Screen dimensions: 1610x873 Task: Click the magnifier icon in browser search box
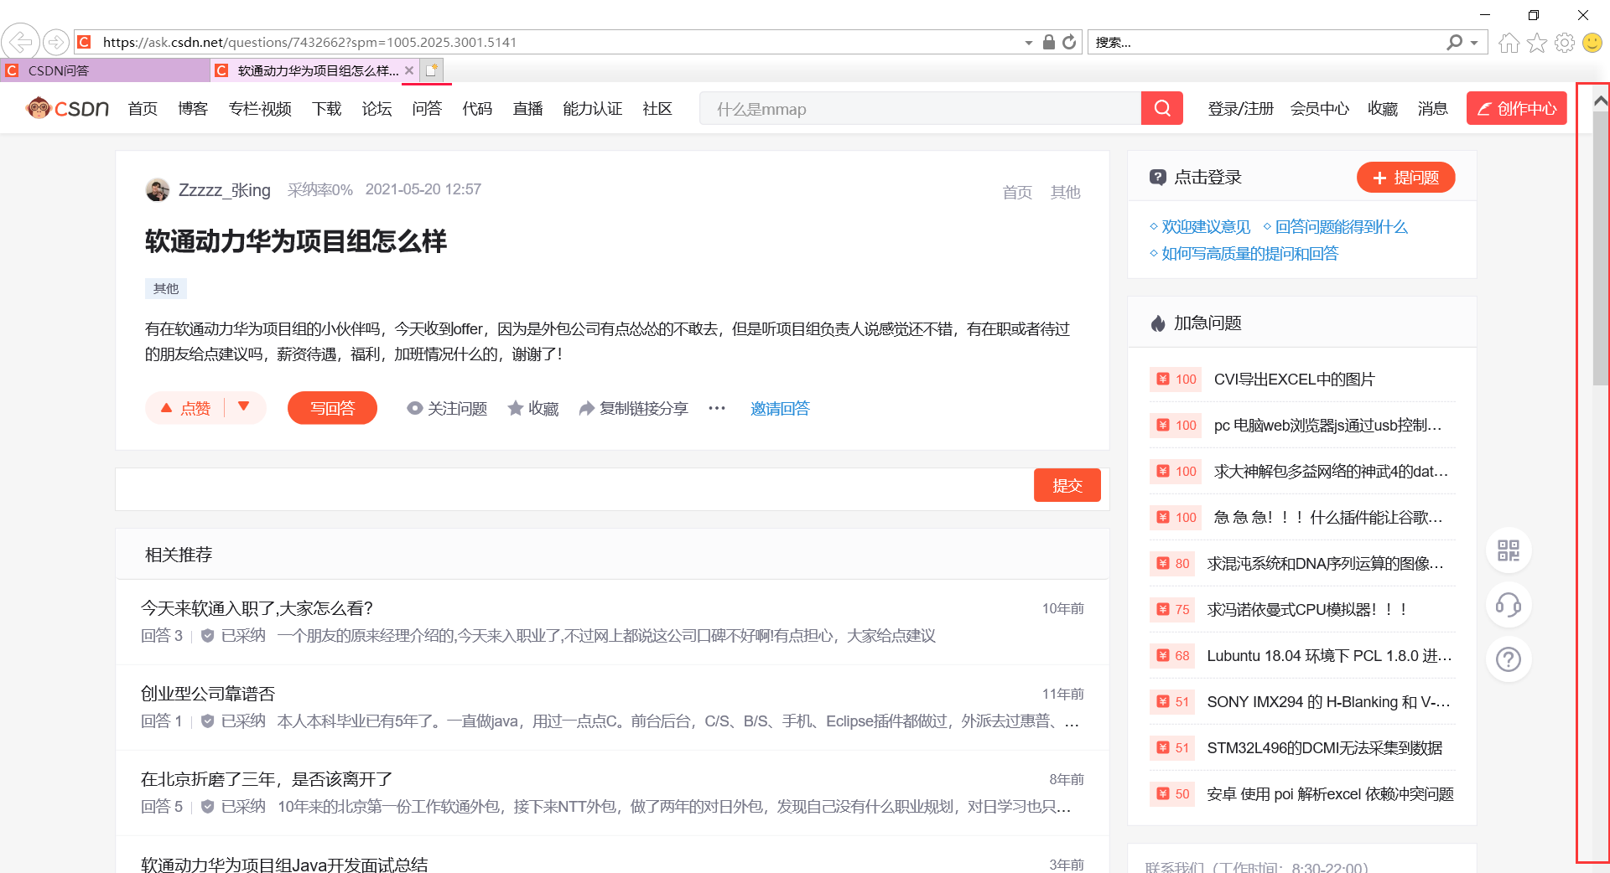coord(1455,42)
